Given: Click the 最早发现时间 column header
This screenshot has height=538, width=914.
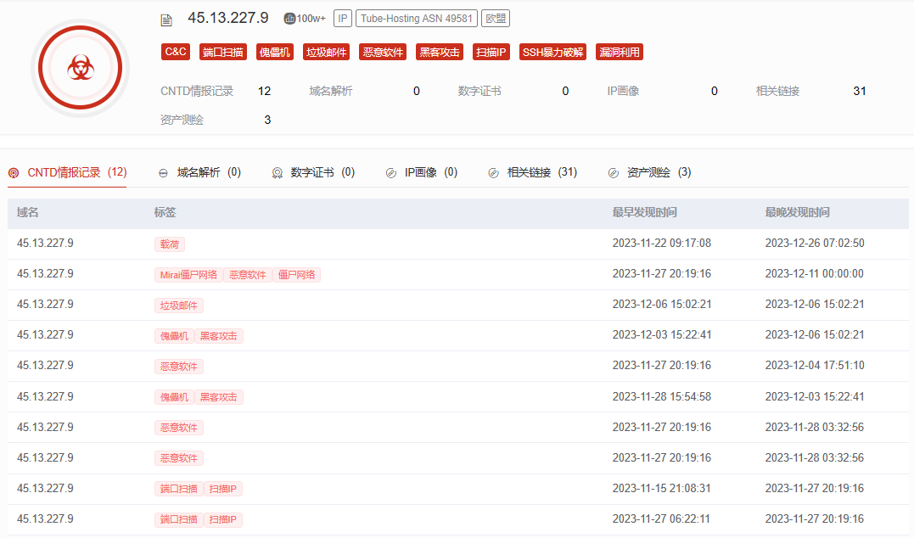Looking at the screenshot, I should click(644, 213).
